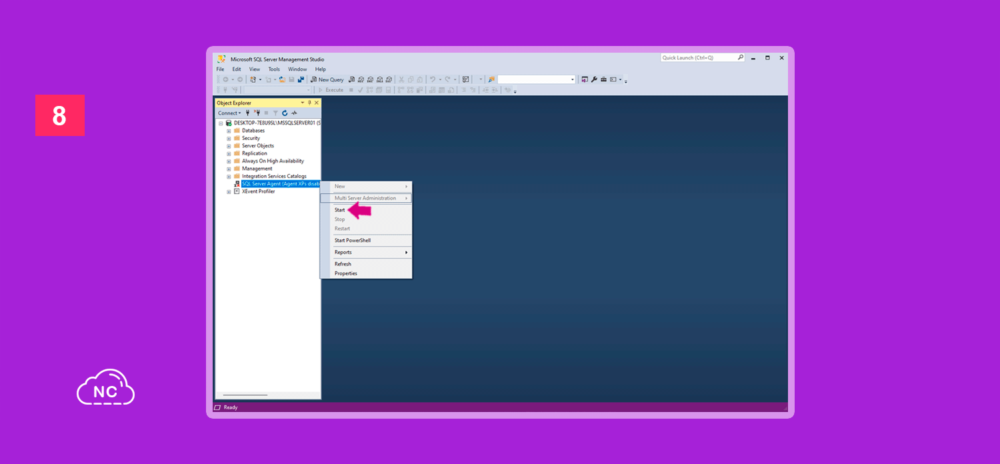Open the File menu
This screenshot has width=1000, height=464.
pyautogui.click(x=220, y=69)
